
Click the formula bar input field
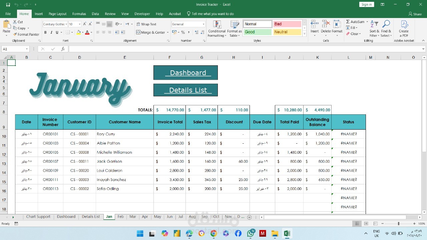click(245, 49)
